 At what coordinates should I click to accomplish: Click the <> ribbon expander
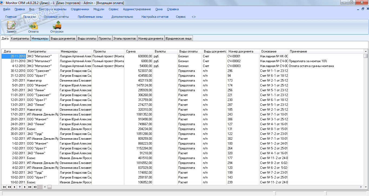[x=194, y=17]
